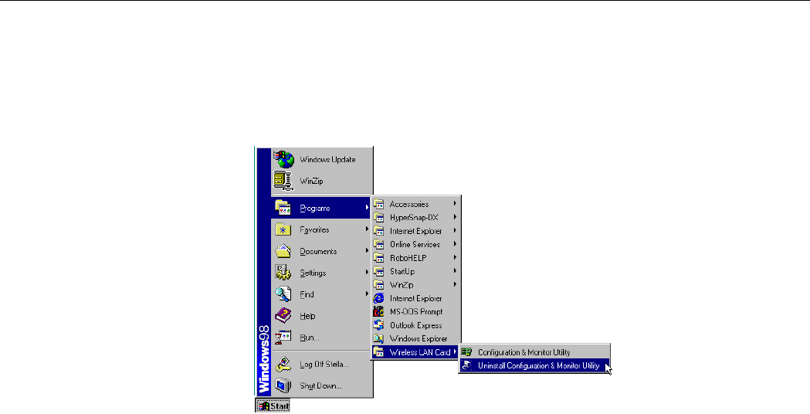Click the Online Services folder icon
This screenshot has height=414, width=810.
[x=379, y=244]
